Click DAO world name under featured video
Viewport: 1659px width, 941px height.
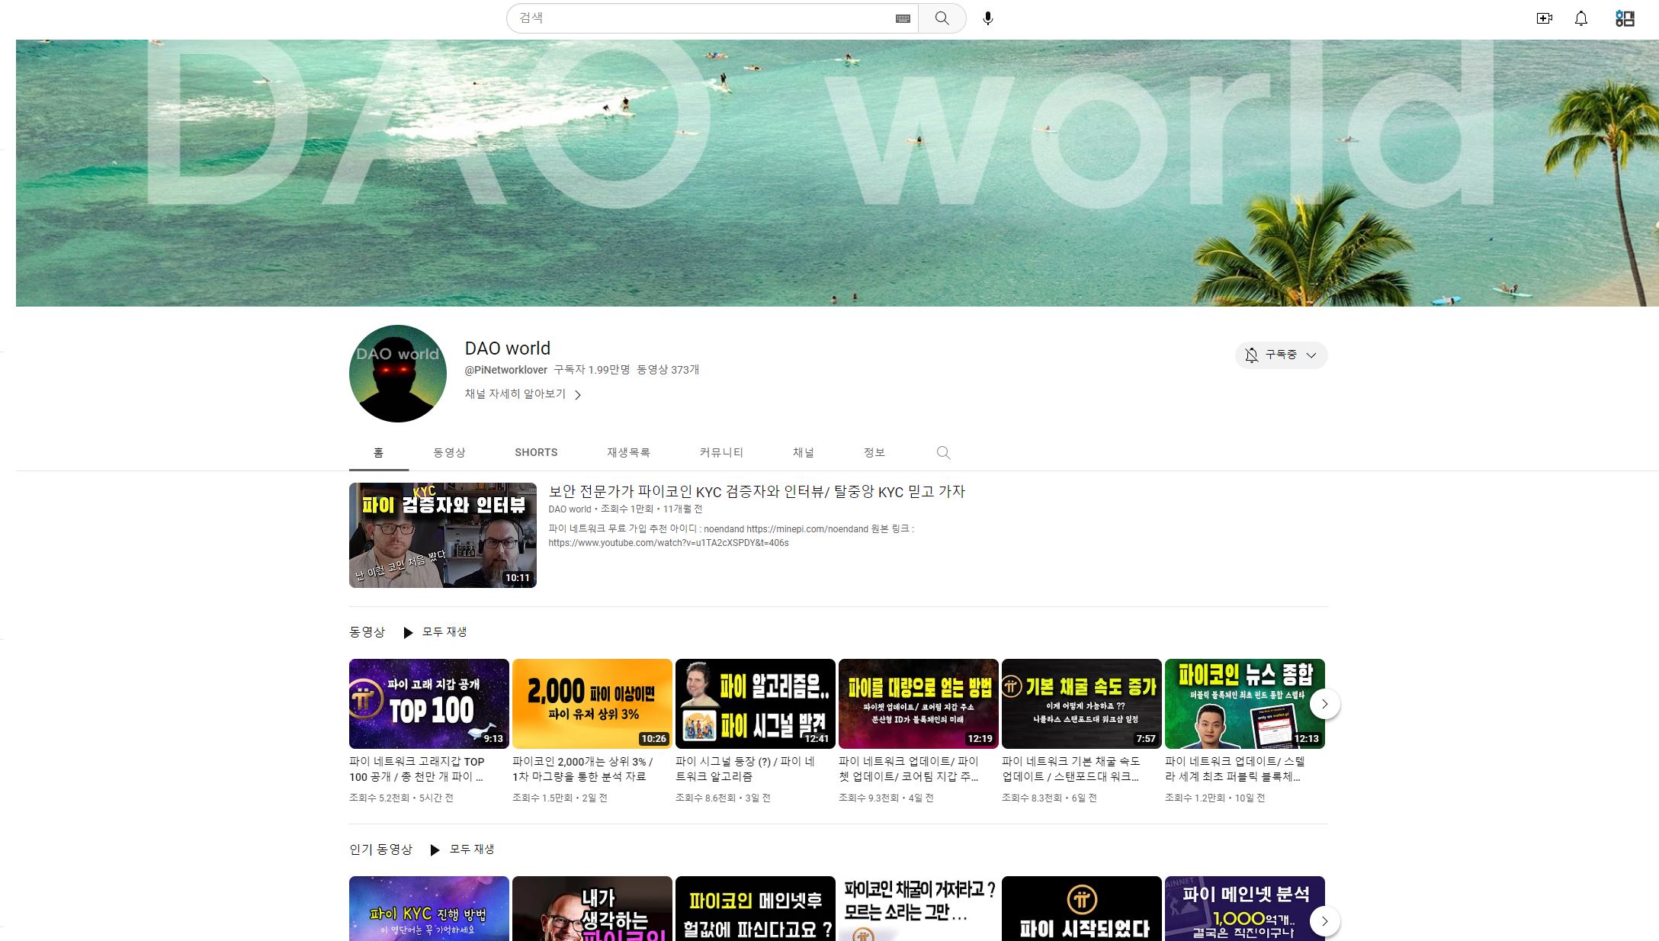(x=570, y=509)
